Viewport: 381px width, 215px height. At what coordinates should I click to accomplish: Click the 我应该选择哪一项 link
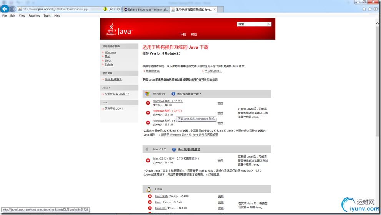[x=189, y=94]
